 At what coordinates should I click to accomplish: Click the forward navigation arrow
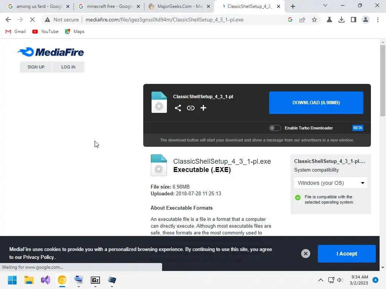[20, 20]
